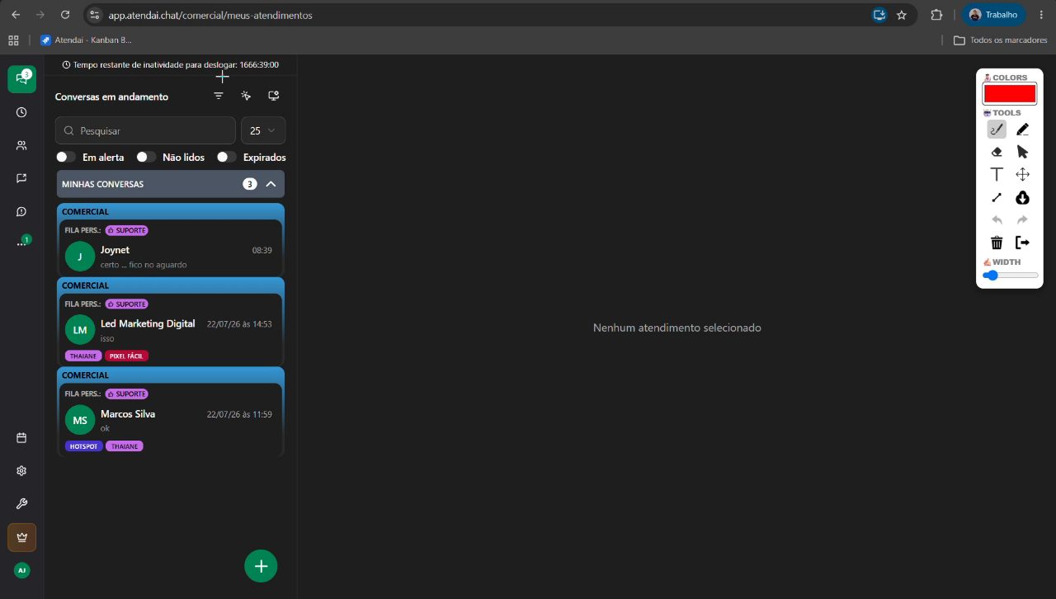Click the J avatar of Joynet
This screenshot has height=599, width=1056.
tap(80, 256)
